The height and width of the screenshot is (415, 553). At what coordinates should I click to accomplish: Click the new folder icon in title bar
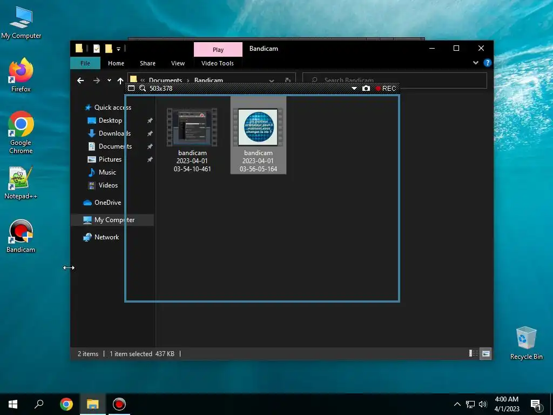pyautogui.click(x=109, y=48)
